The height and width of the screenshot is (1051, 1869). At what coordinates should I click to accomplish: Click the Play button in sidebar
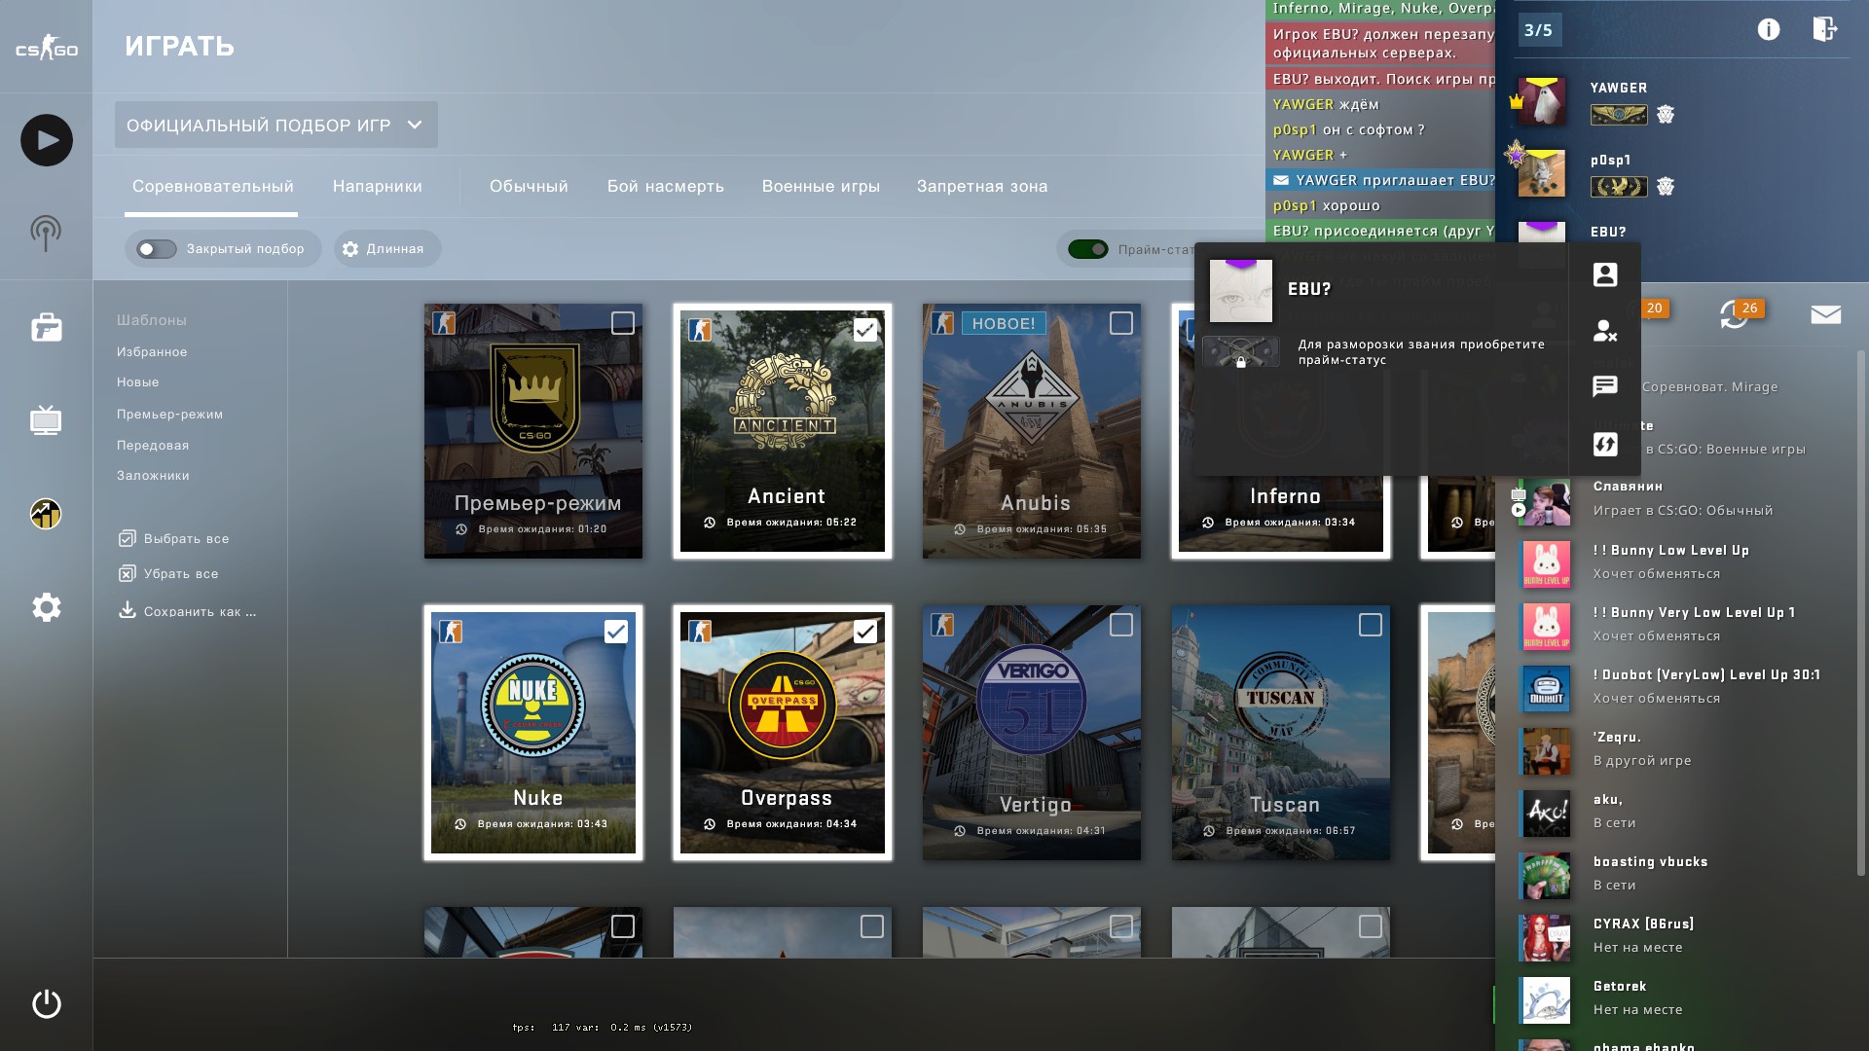pos(46,140)
